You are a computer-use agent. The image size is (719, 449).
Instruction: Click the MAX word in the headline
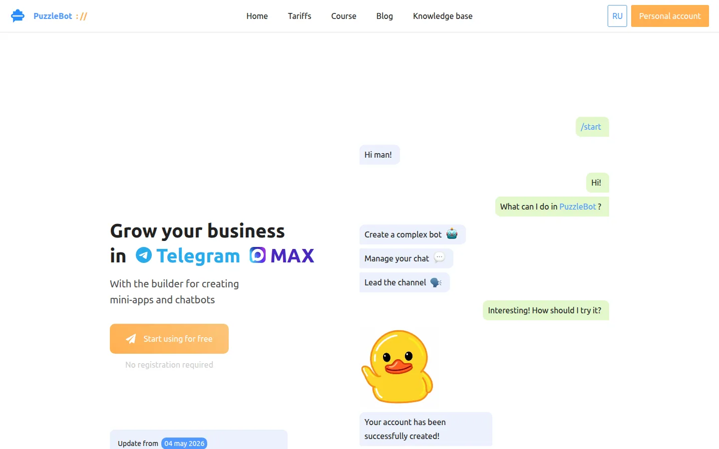click(293, 256)
